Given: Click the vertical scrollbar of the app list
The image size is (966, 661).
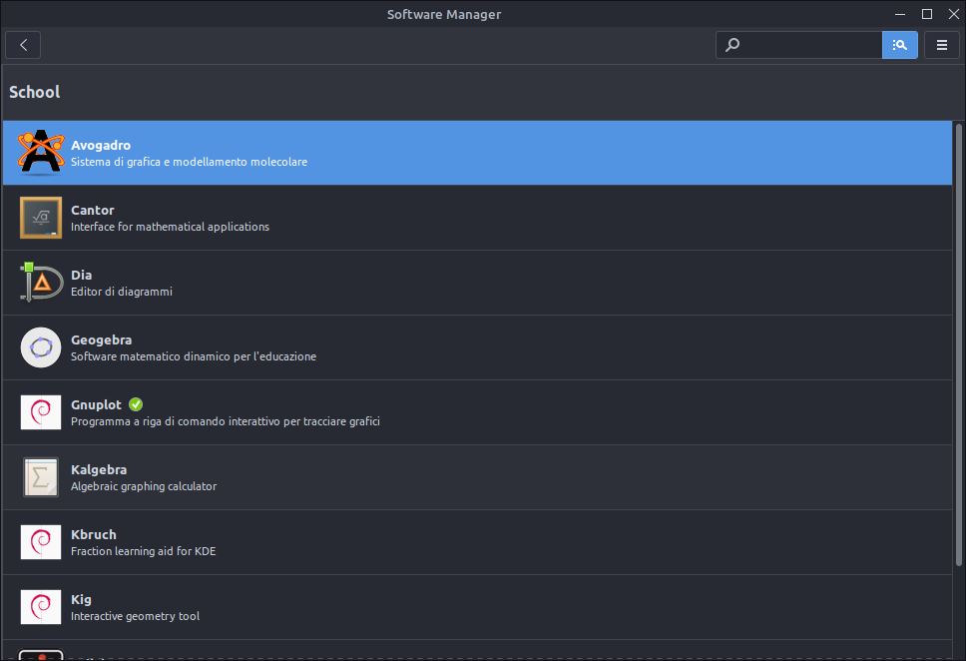Looking at the screenshot, I should pyautogui.click(x=958, y=344).
